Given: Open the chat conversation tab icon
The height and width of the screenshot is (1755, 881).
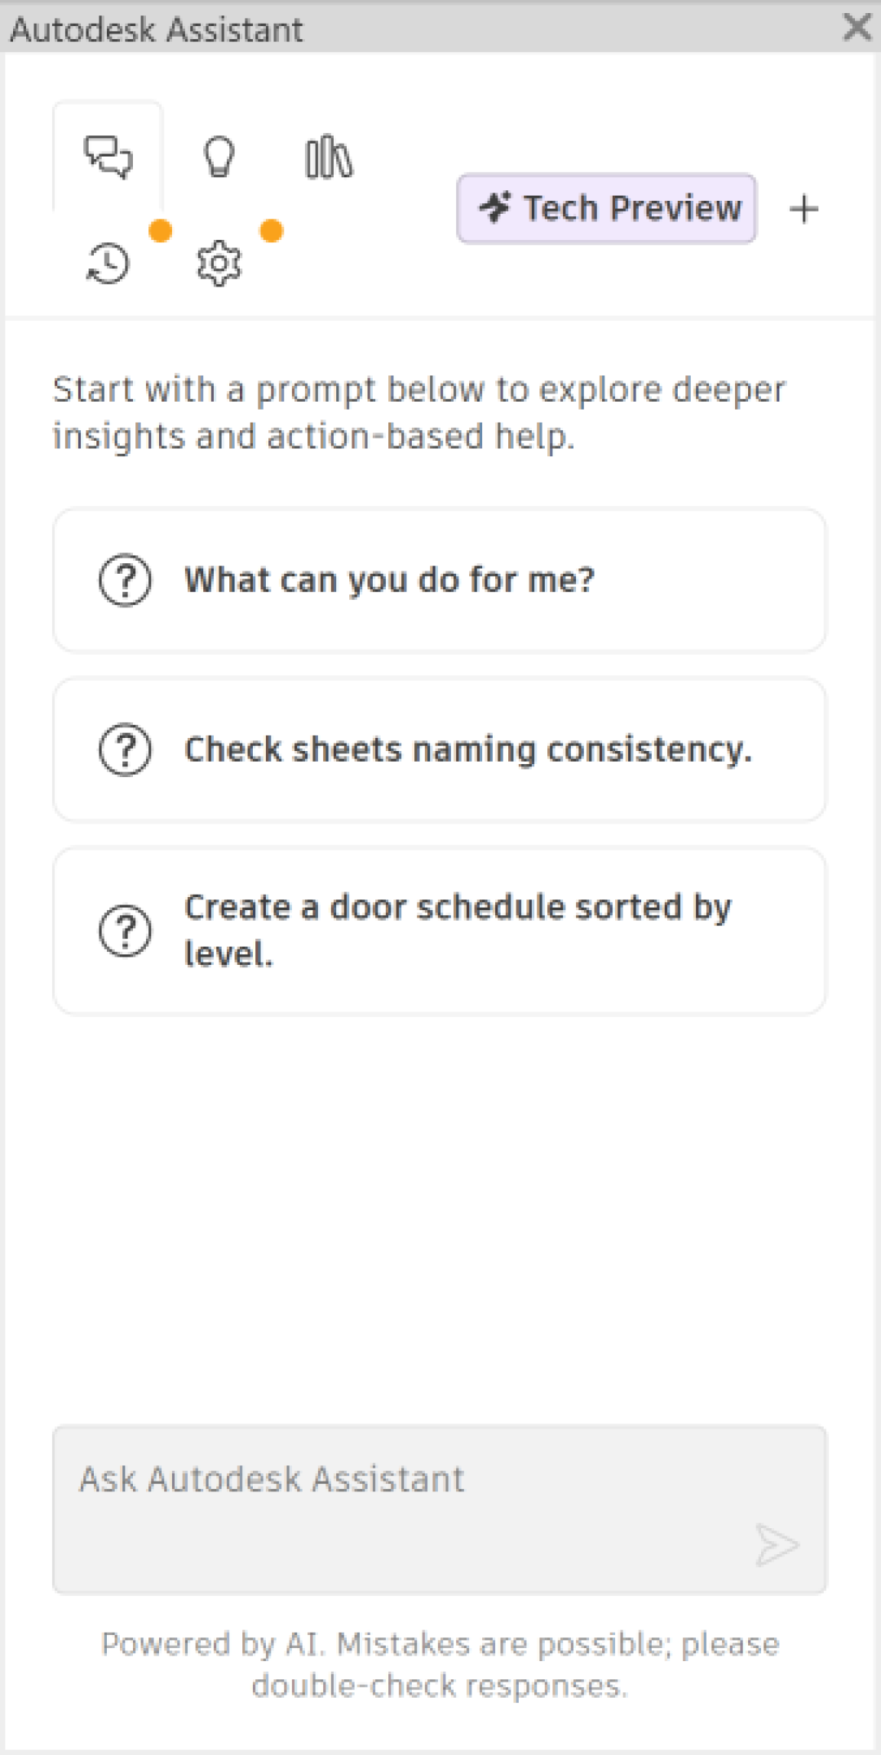Looking at the screenshot, I should tap(108, 157).
